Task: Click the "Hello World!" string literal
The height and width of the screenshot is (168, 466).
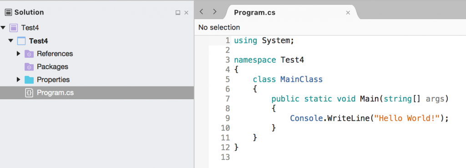Action: coord(407,118)
